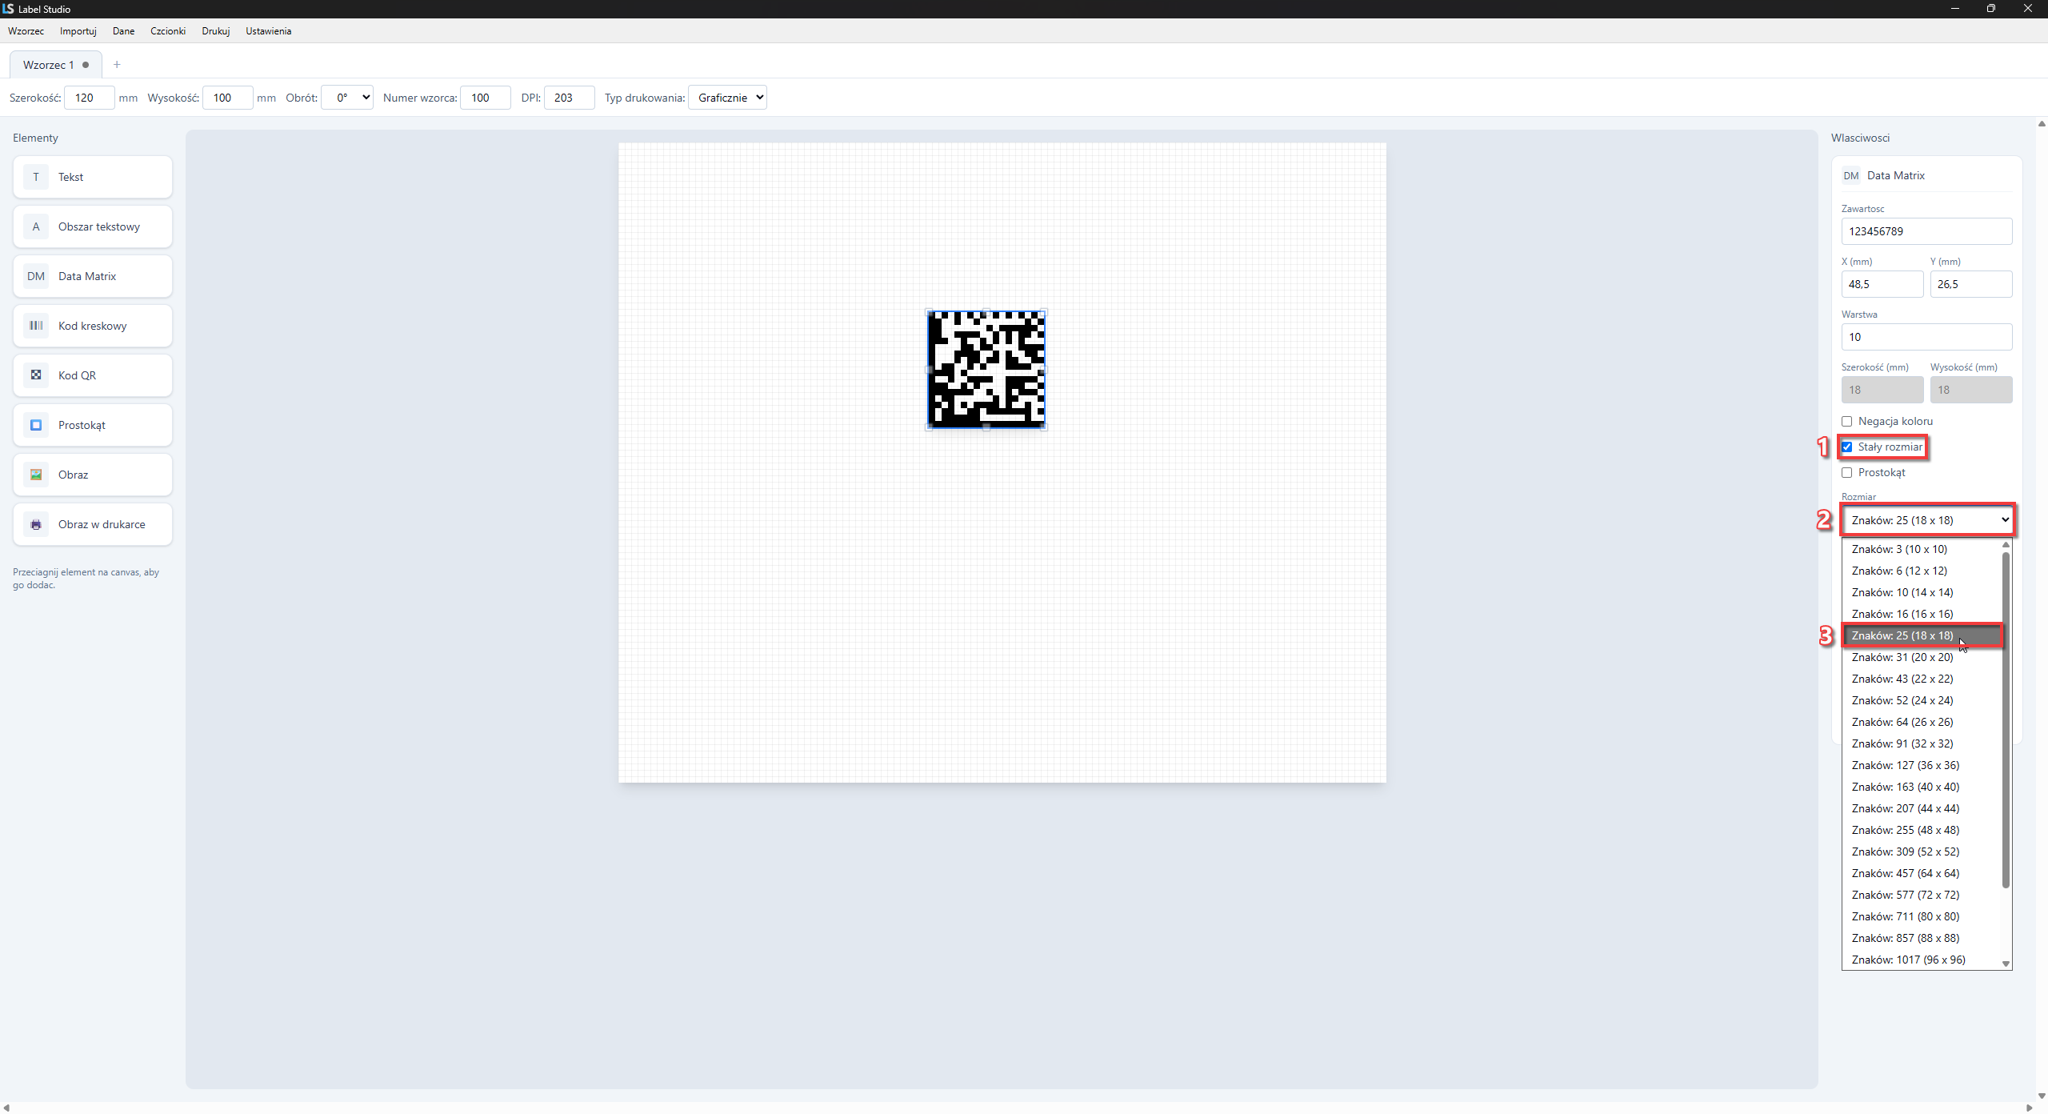Image resolution: width=2048 pixels, height=1114 pixels.
Task: Click the Wysokość height input in the toolbar
Action: (x=228, y=98)
